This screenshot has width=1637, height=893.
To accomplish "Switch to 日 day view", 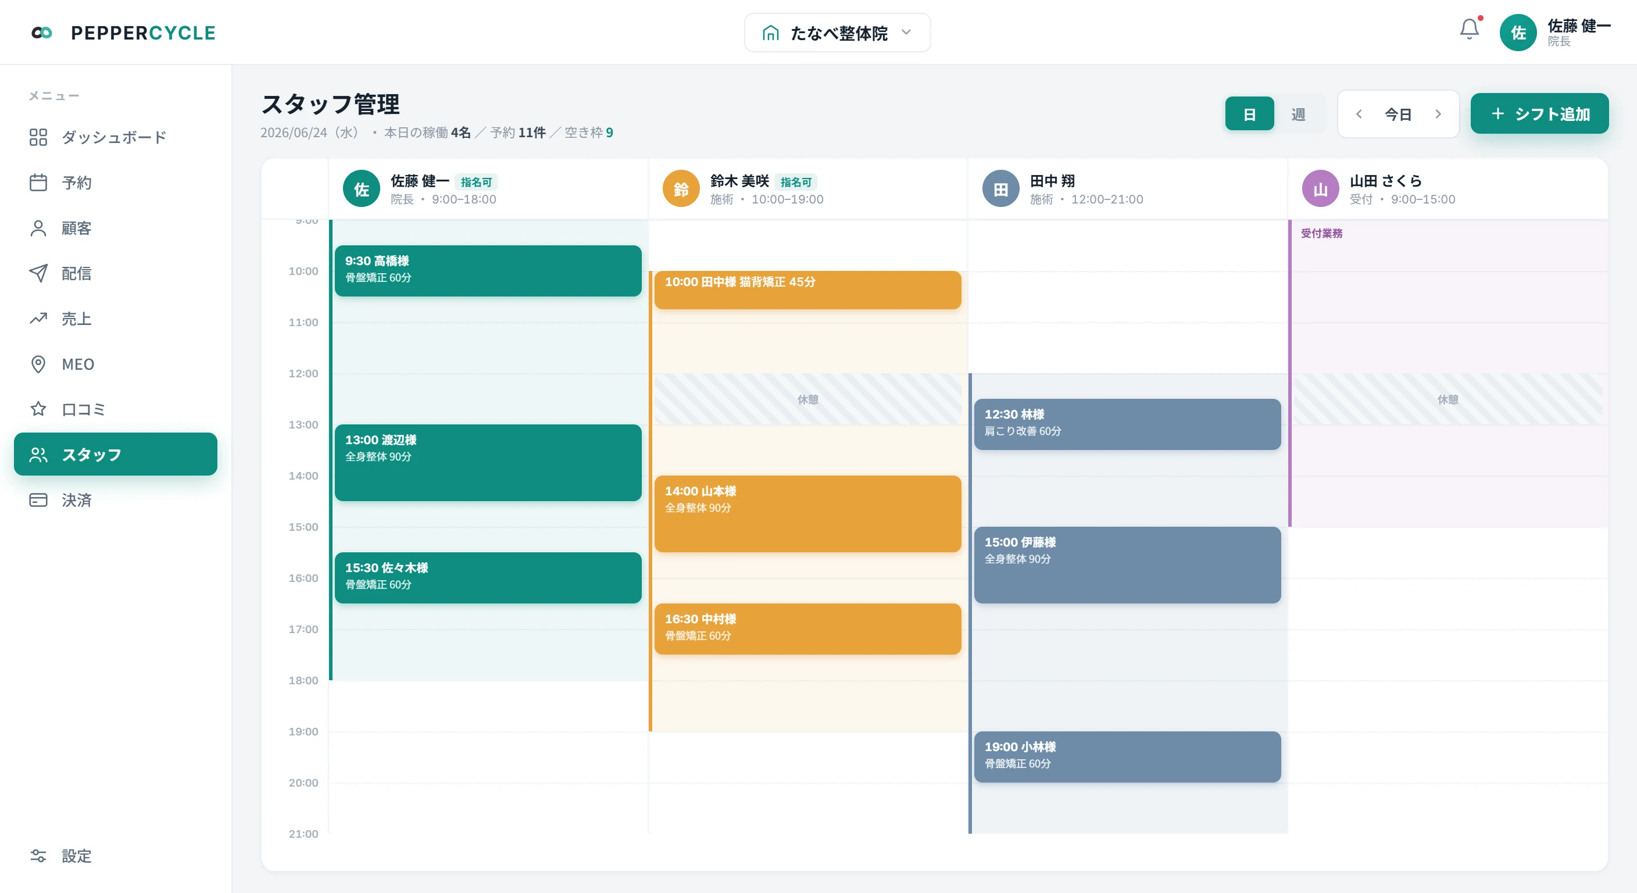I will click(1249, 114).
